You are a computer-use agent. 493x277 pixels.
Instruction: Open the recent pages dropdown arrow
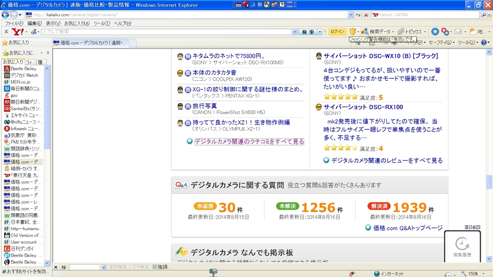click(x=20, y=15)
